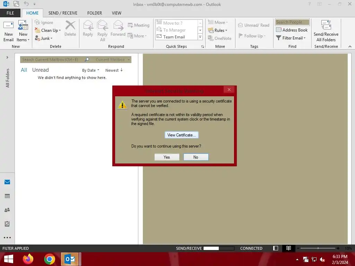Open the Address Book

[292, 30]
